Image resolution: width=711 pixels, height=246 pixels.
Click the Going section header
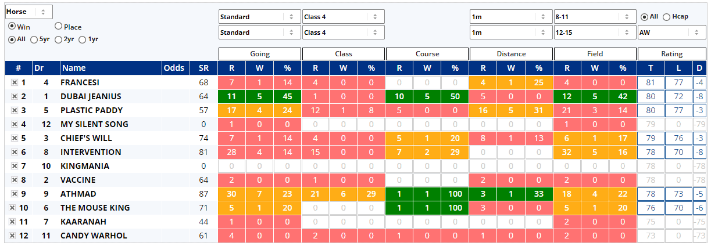pos(260,54)
